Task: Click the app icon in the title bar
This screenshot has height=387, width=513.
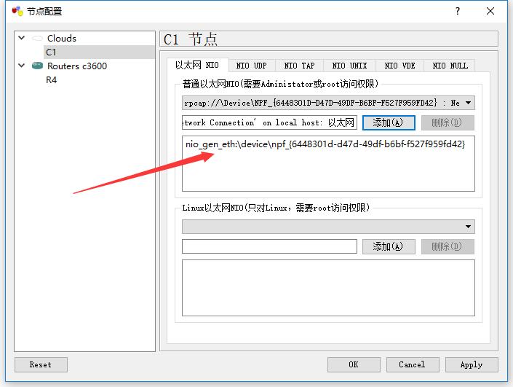Action: (x=17, y=11)
